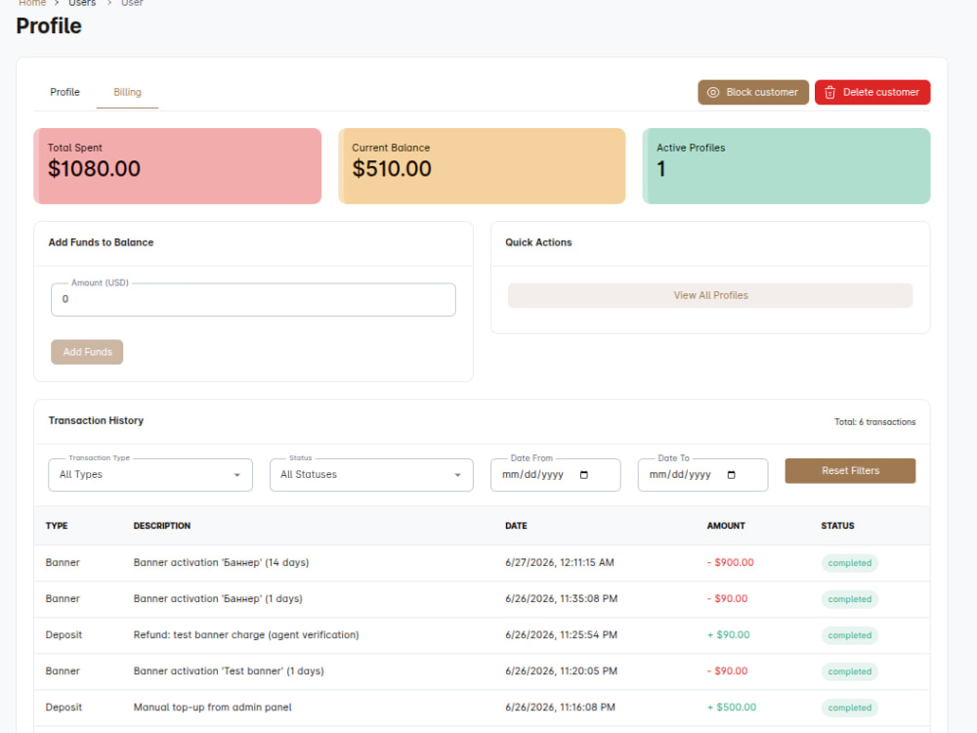977x733 pixels.
Task: Click the STATUS column header
Action: pyautogui.click(x=837, y=526)
